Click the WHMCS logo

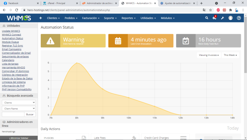click(x=19, y=18)
